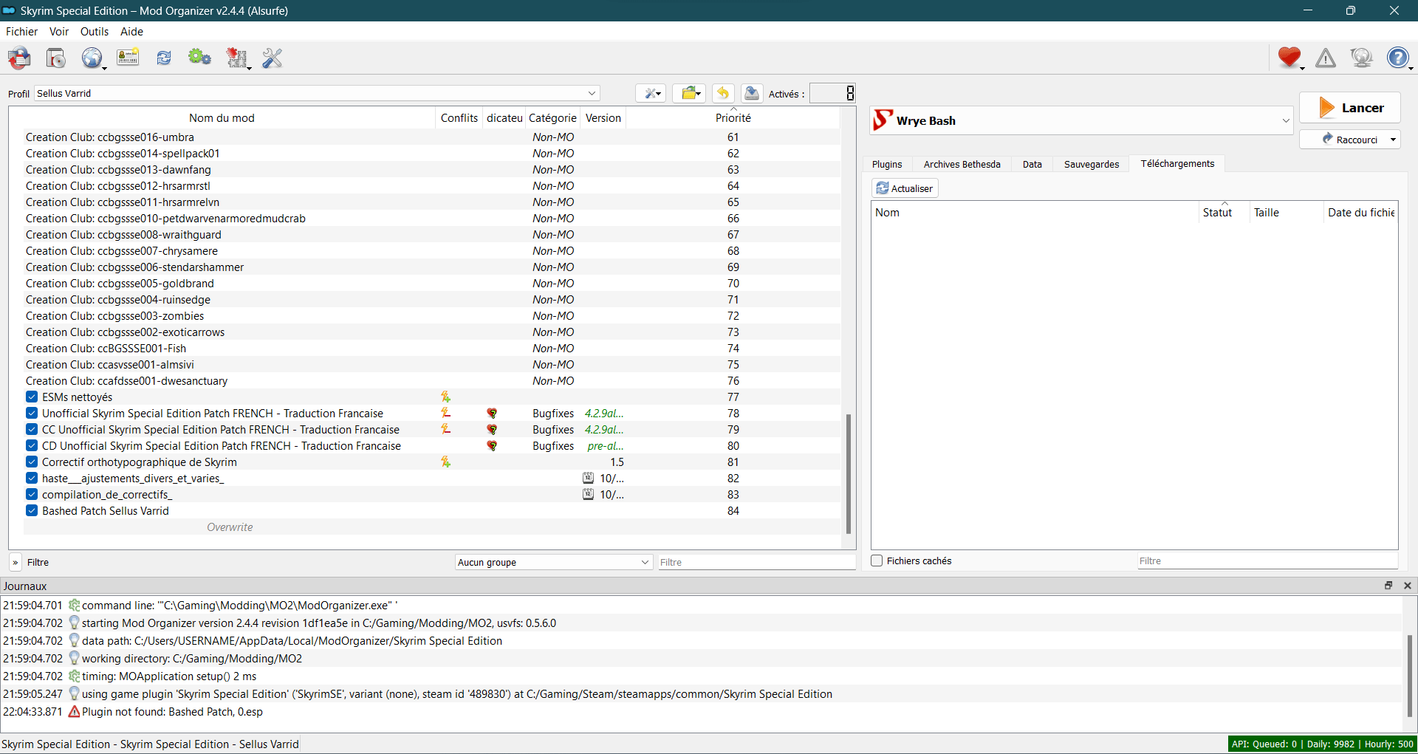Click the mod list vertical scrollbar
This screenshot has width=1418, height=754.
(848, 473)
